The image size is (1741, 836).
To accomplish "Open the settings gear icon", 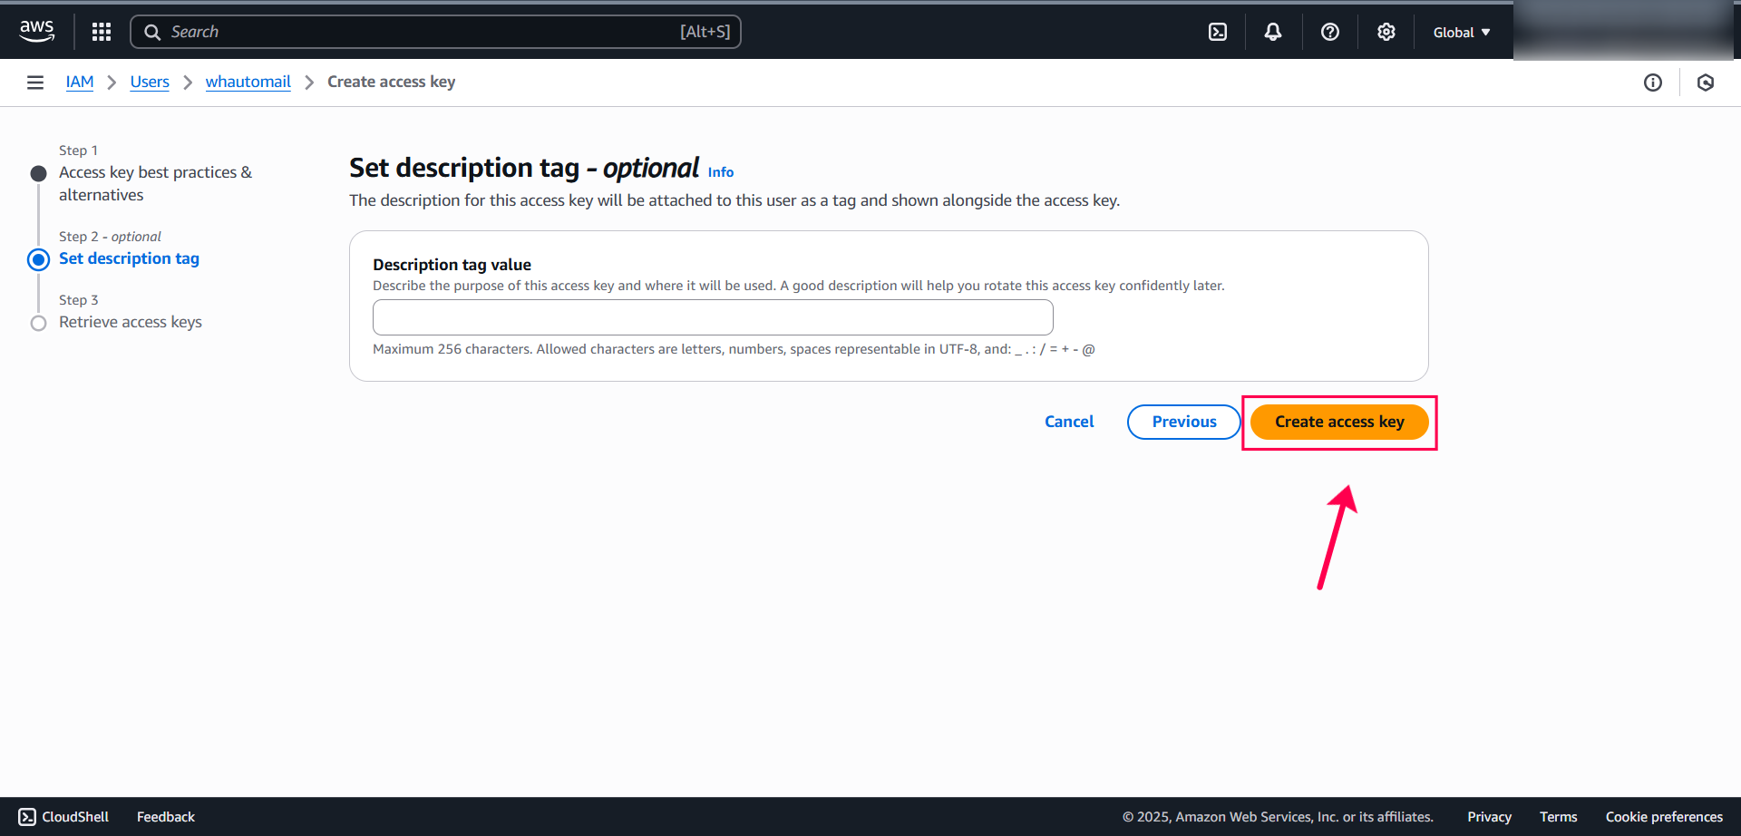I will coord(1386,31).
